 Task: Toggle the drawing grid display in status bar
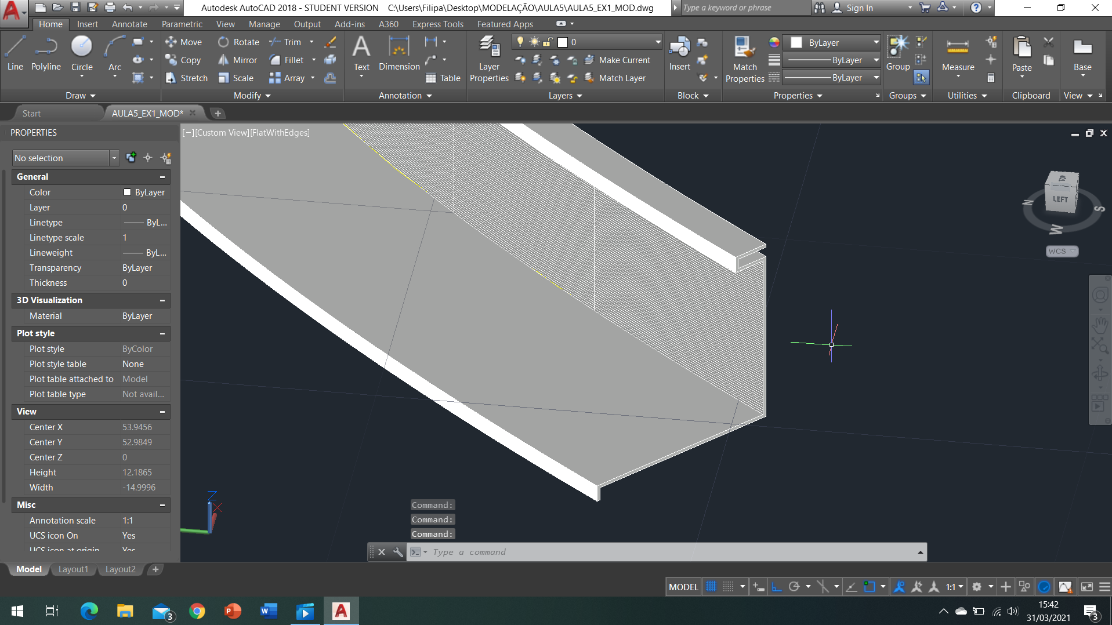point(711,587)
